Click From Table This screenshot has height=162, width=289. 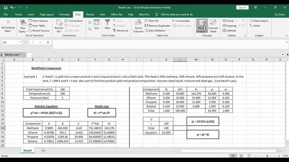tap(37, 26)
